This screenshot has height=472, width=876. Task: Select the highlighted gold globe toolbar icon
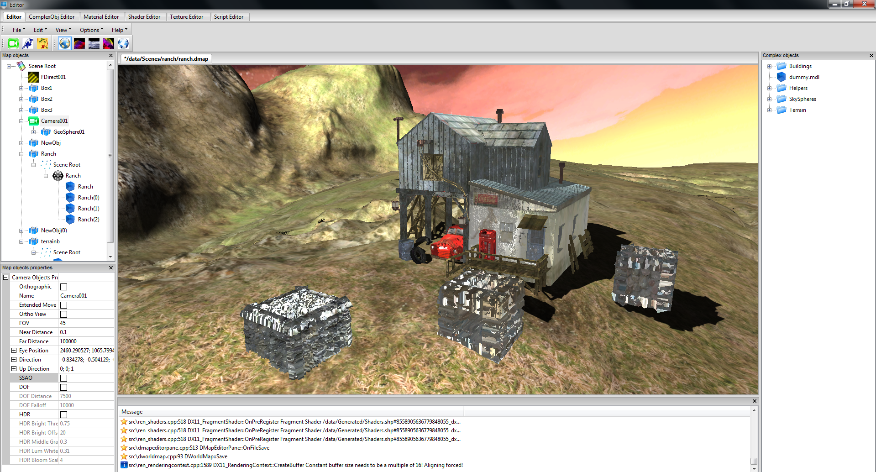[x=65, y=43]
